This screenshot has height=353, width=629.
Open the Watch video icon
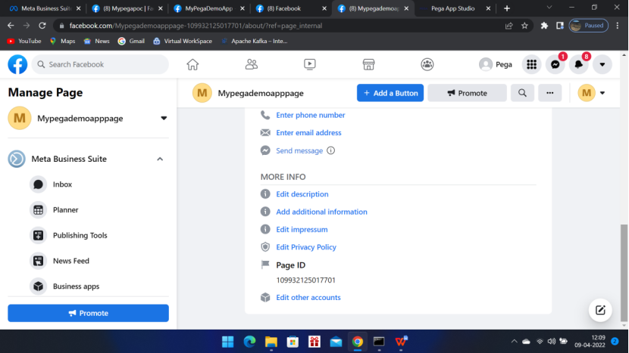pos(310,64)
